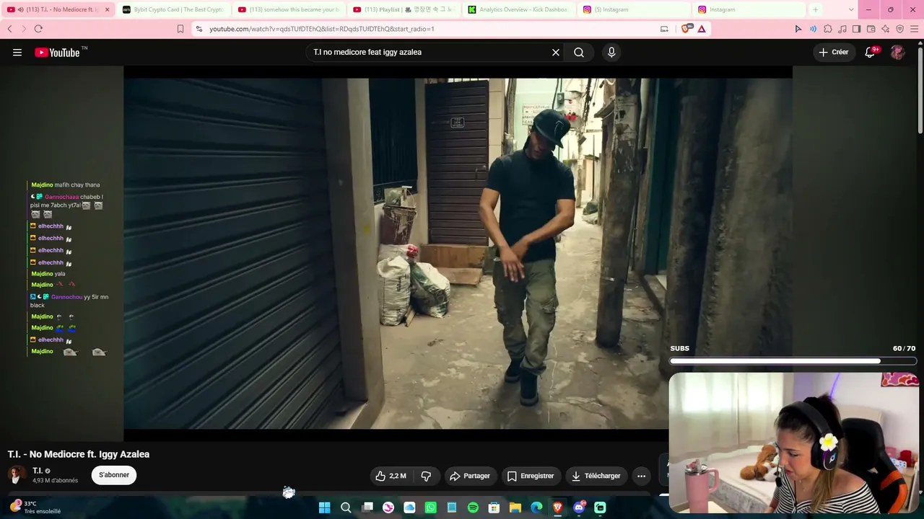Save the video with Enregistrer
Screen dimensions: 924x519
click(531, 476)
